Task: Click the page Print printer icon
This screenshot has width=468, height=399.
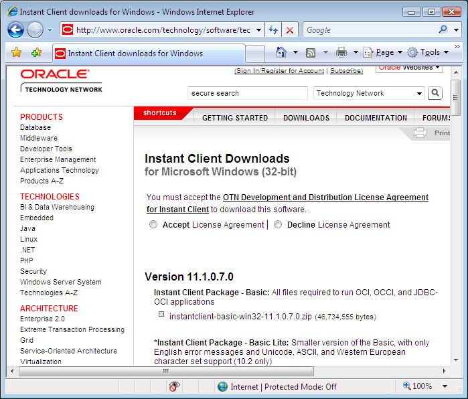Action: point(420,133)
